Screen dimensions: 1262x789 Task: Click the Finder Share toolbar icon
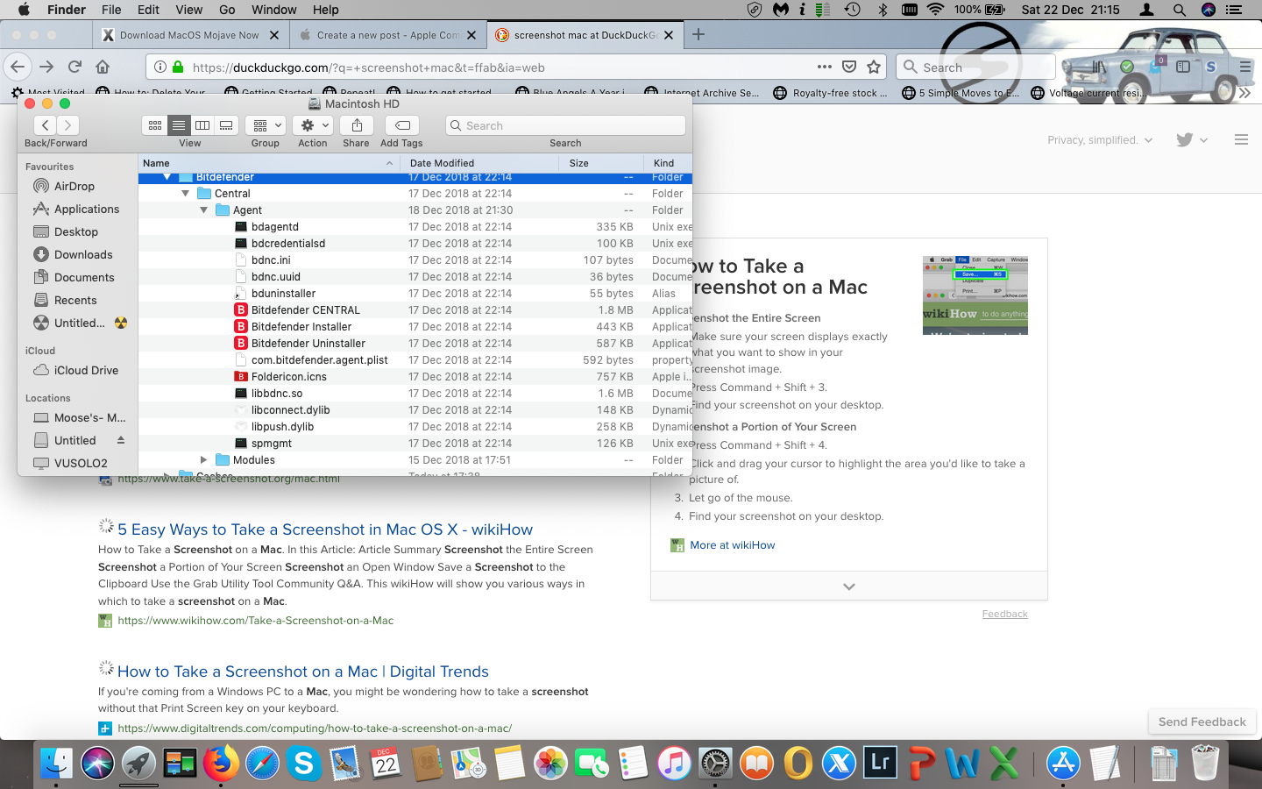tap(357, 125)
